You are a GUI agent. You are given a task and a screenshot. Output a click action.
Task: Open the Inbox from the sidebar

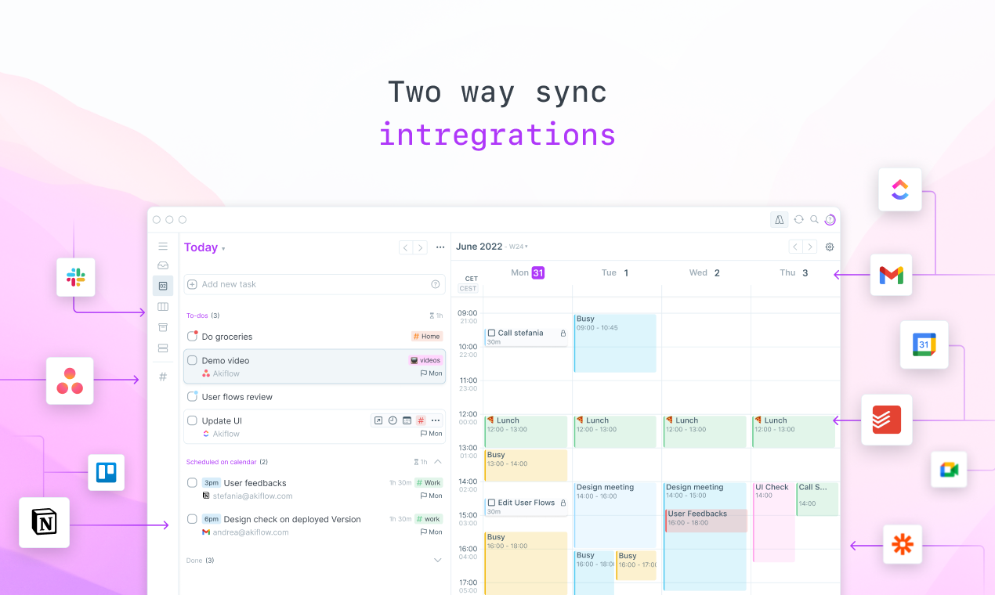(x=163, y=265)
